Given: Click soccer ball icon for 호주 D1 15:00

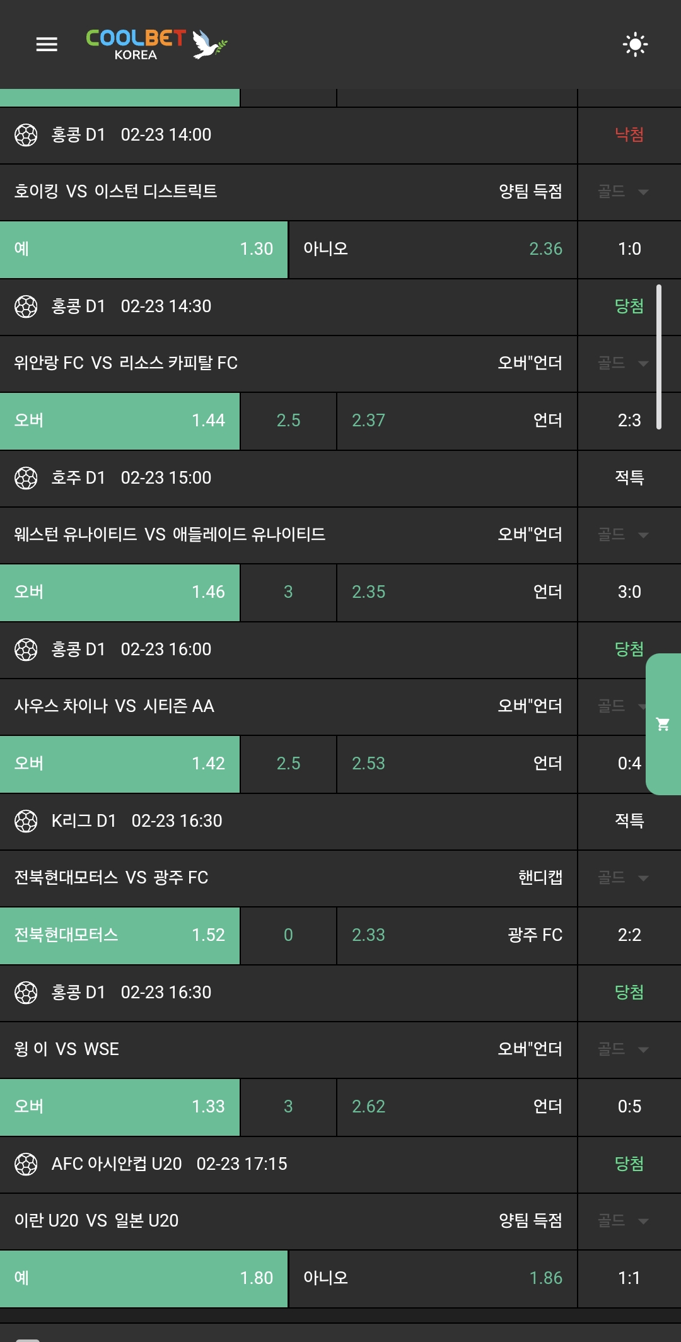Looking at the screenshot, I should click(26, 478).
